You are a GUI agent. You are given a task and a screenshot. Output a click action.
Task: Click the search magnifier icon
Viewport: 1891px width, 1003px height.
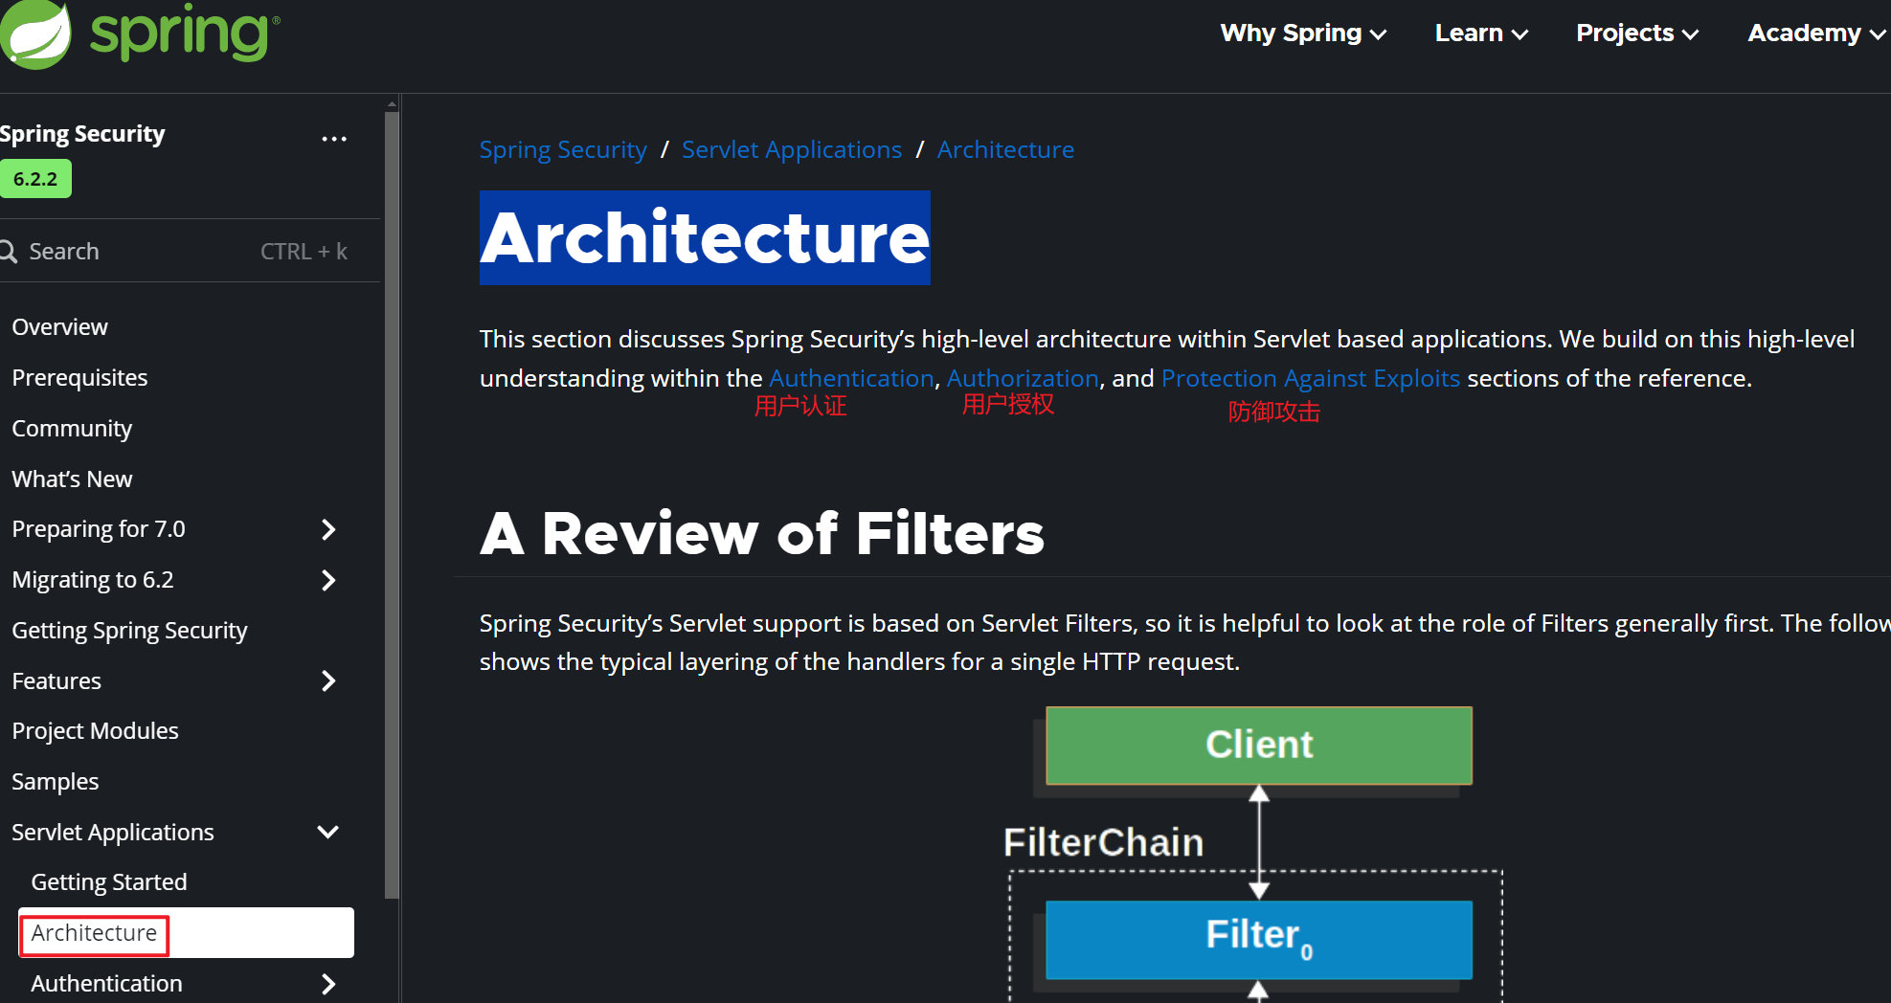(x=9, y=252)
